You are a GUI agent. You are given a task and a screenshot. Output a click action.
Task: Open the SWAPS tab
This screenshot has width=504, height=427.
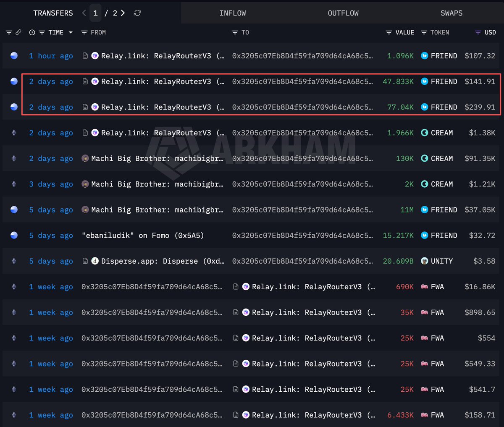click(451, 13)
